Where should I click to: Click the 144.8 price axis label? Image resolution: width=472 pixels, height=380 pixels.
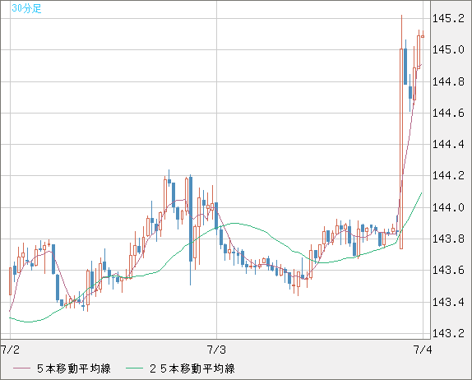pyautogui.click(x=448, y=81)
